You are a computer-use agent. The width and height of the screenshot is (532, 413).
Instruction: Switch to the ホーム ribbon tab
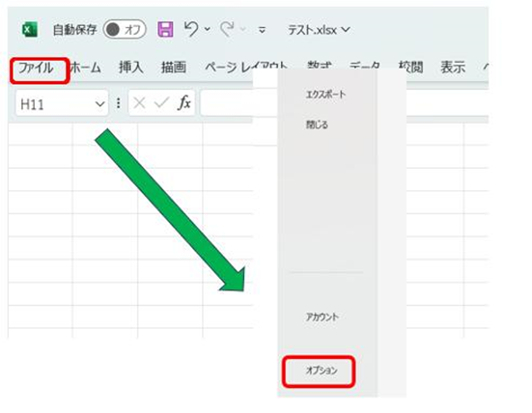point(86,68)
